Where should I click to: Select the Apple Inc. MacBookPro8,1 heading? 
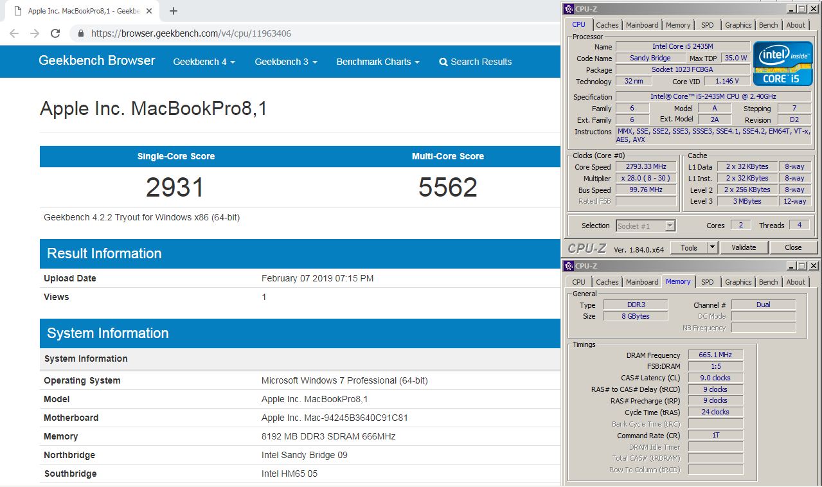click(x=153, y=109)
